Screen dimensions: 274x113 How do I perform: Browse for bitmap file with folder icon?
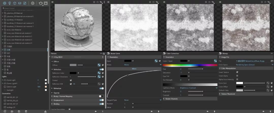pos(272,61)
